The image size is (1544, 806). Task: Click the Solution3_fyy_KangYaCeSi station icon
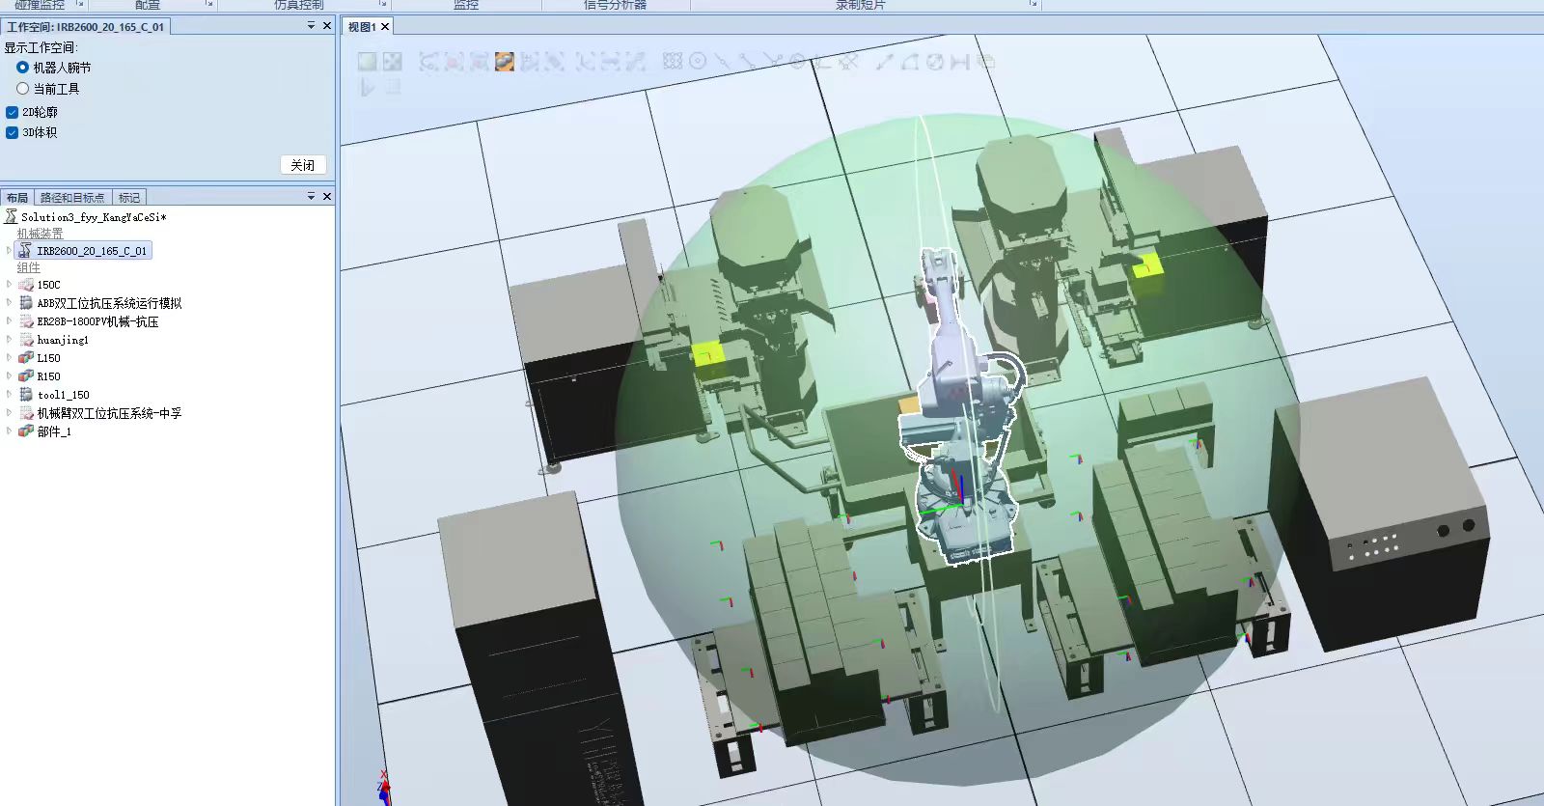(12, 217)
